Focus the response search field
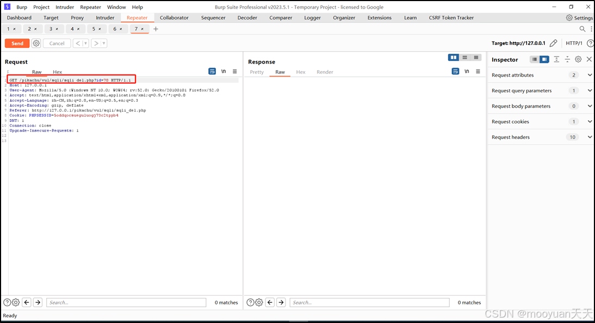 (x=370, y=302)
